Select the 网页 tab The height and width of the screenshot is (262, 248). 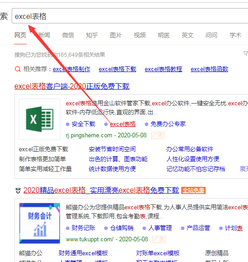(20, 35)
